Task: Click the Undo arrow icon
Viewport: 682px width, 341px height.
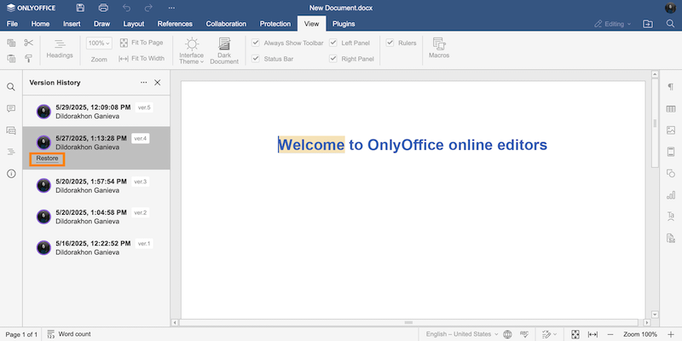Action: [x=126, y=8]
